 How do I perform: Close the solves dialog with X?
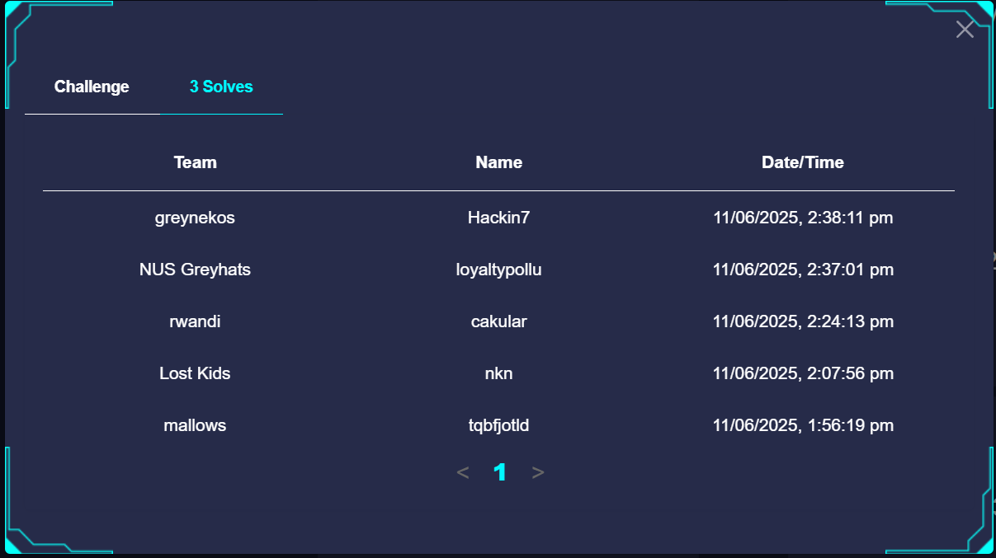point(964,30)
